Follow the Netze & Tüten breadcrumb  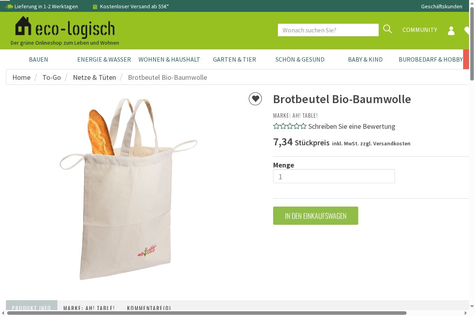coord(94,77)
